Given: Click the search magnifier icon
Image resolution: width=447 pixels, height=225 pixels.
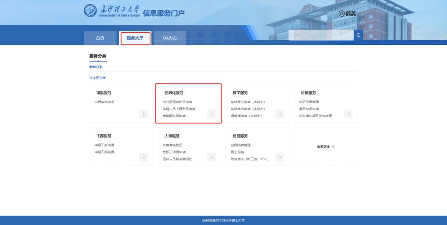Looking at the screenshot, I should click(x=358, y=35).
